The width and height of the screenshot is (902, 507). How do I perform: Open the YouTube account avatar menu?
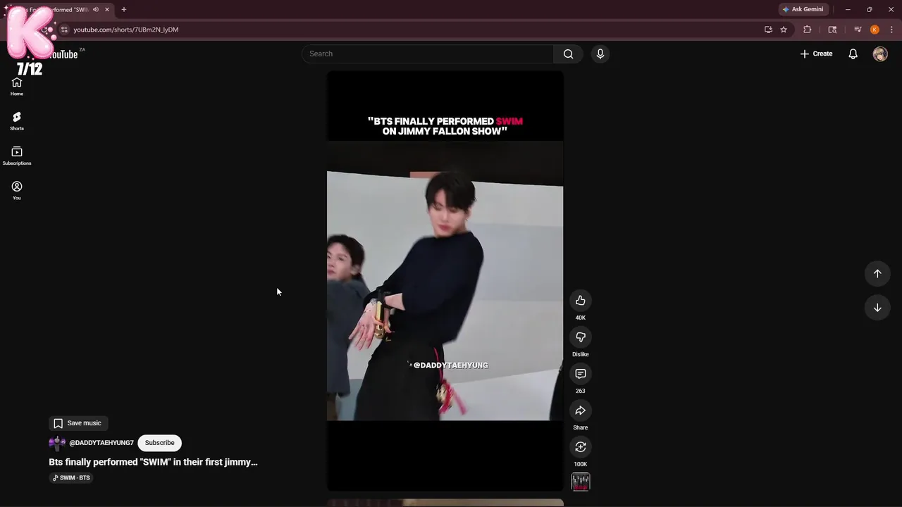[880, 54]
